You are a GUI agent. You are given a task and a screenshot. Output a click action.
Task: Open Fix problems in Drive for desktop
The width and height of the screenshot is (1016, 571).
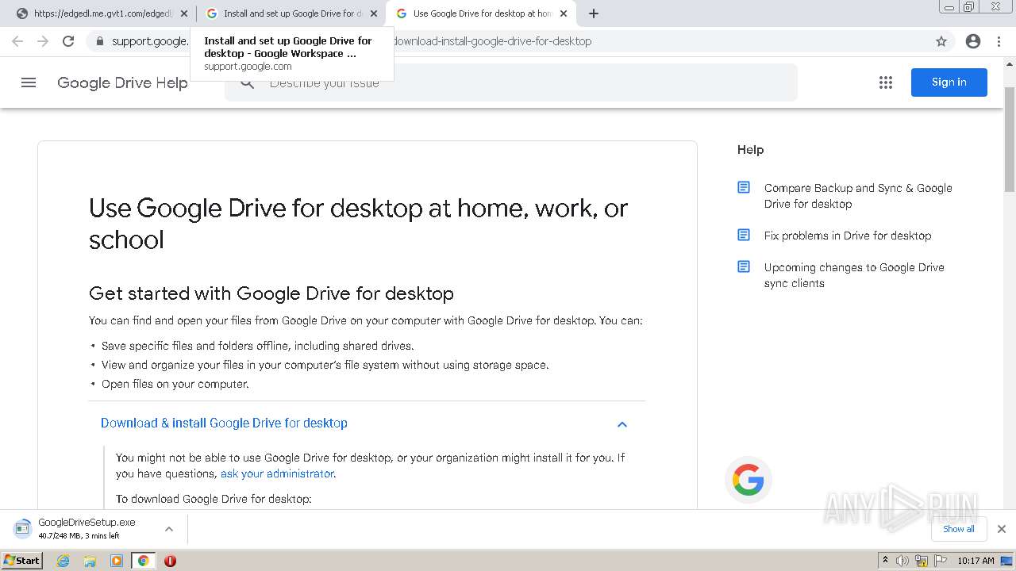pyautogui.click(x=848, y=236)
